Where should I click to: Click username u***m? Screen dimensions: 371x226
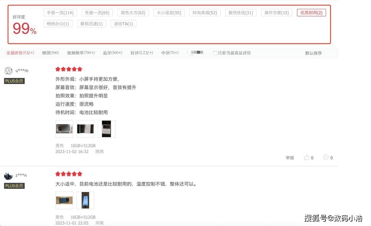(x=22, y=71)
